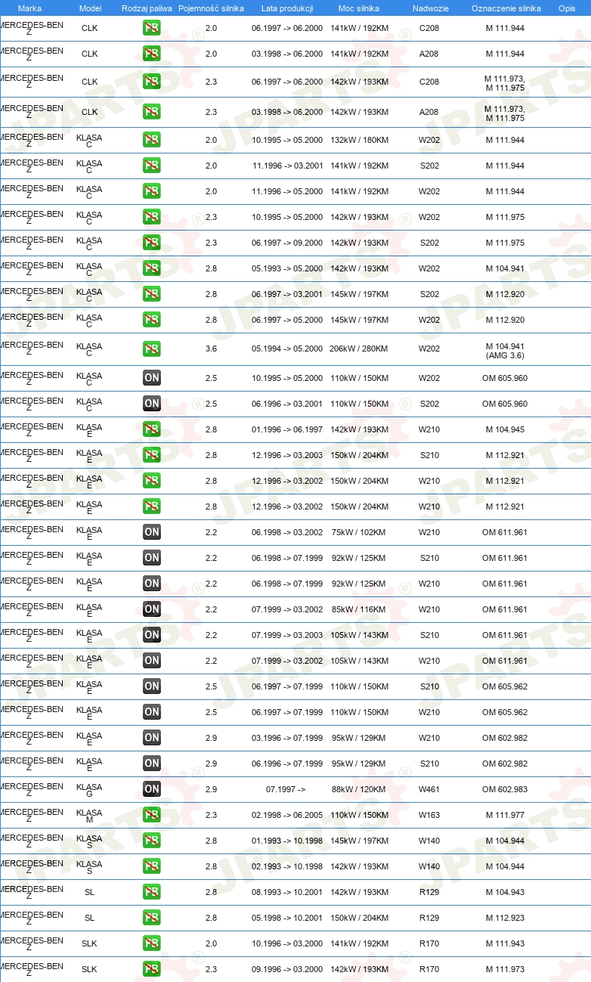Click the production years 01.1993 -> 10.1998
This screenshot has width=591, height=982.
coord(287,841)
